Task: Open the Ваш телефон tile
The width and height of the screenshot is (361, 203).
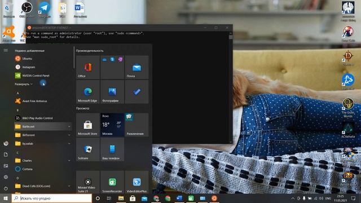Action: pyautogui.click(x=112, y=149)
